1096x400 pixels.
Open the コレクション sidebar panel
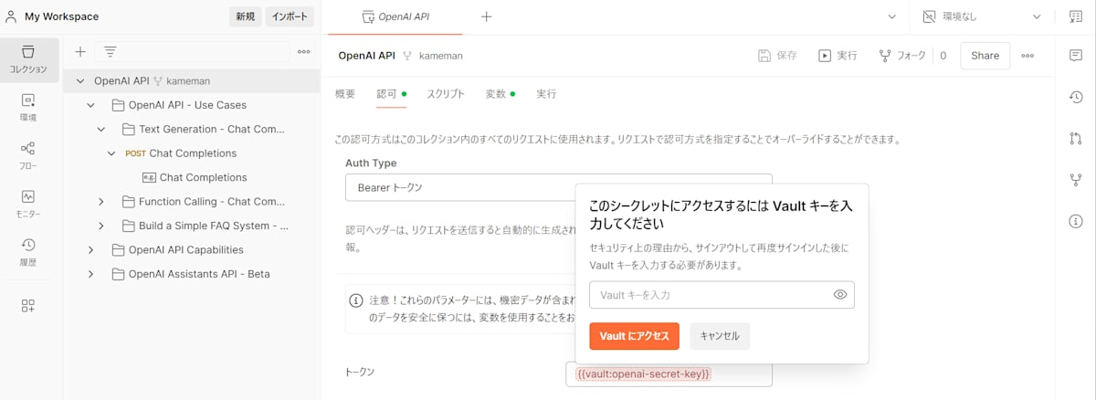click(x=28, y=60)
